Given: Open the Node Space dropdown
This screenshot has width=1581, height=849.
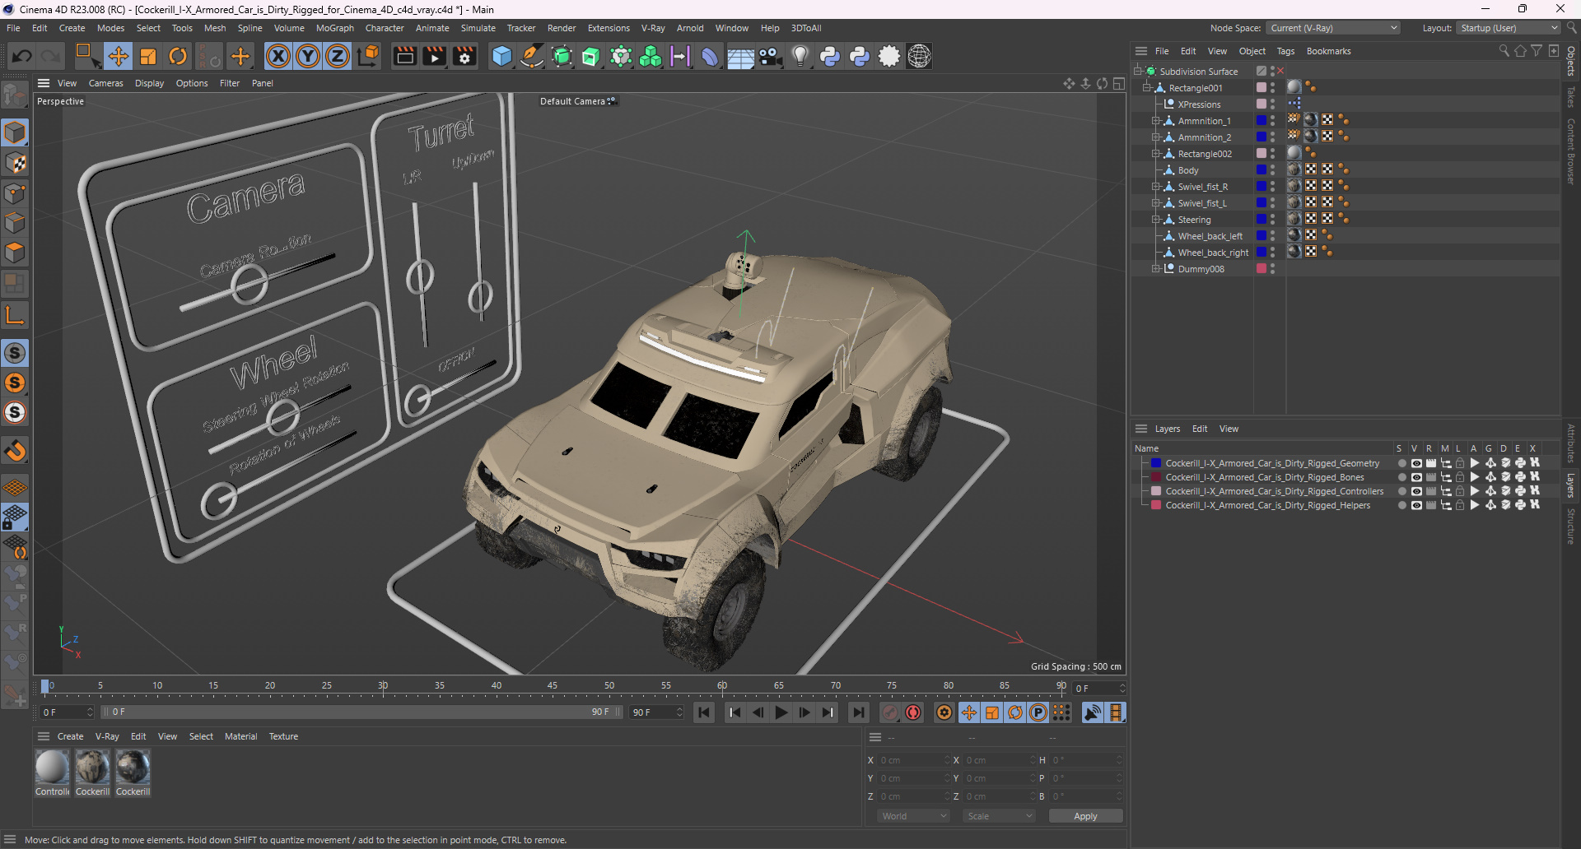Looking at the screenshot, I should coord(1332,28).
